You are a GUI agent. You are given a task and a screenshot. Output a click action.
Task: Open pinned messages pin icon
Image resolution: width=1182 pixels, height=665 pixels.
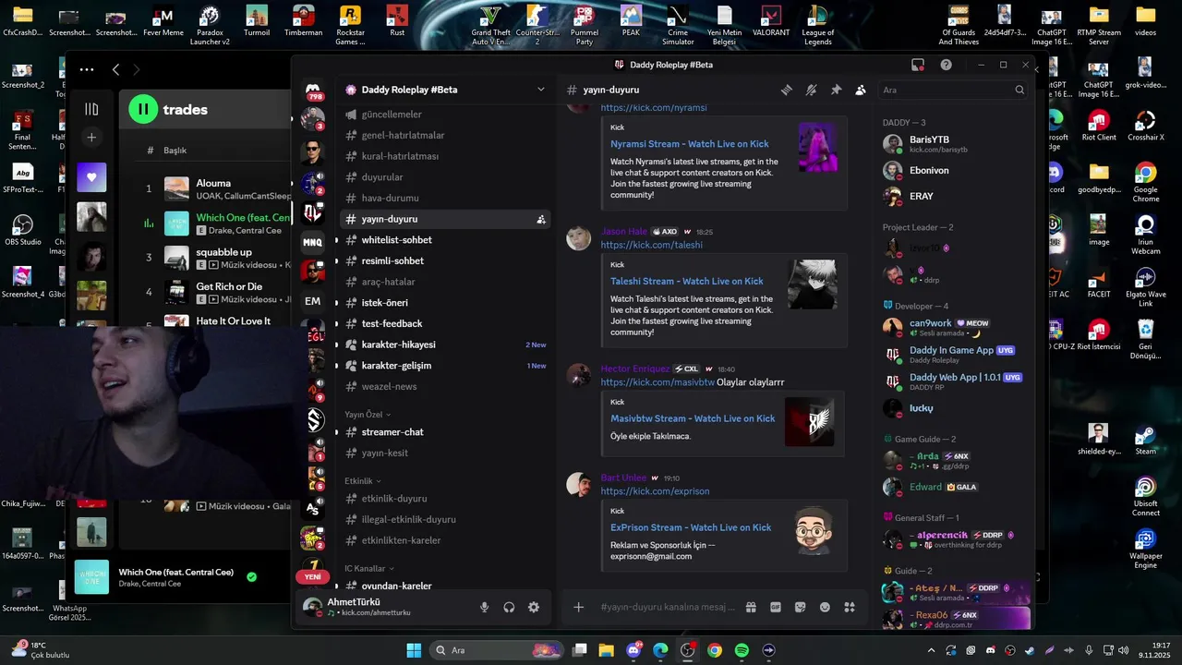pos(836,90)
